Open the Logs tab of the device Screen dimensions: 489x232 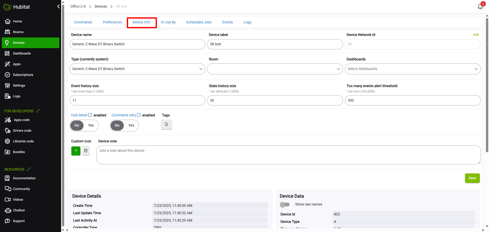tap(247, 22)
